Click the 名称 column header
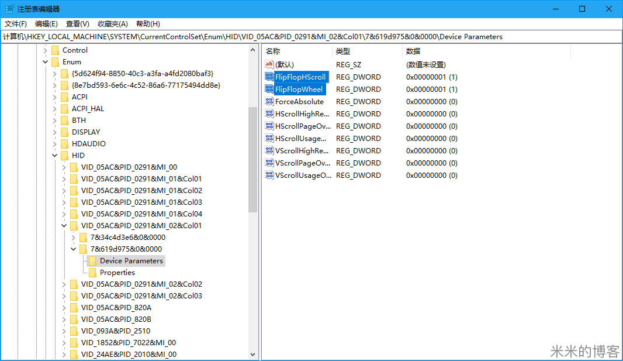 point(273,51)
